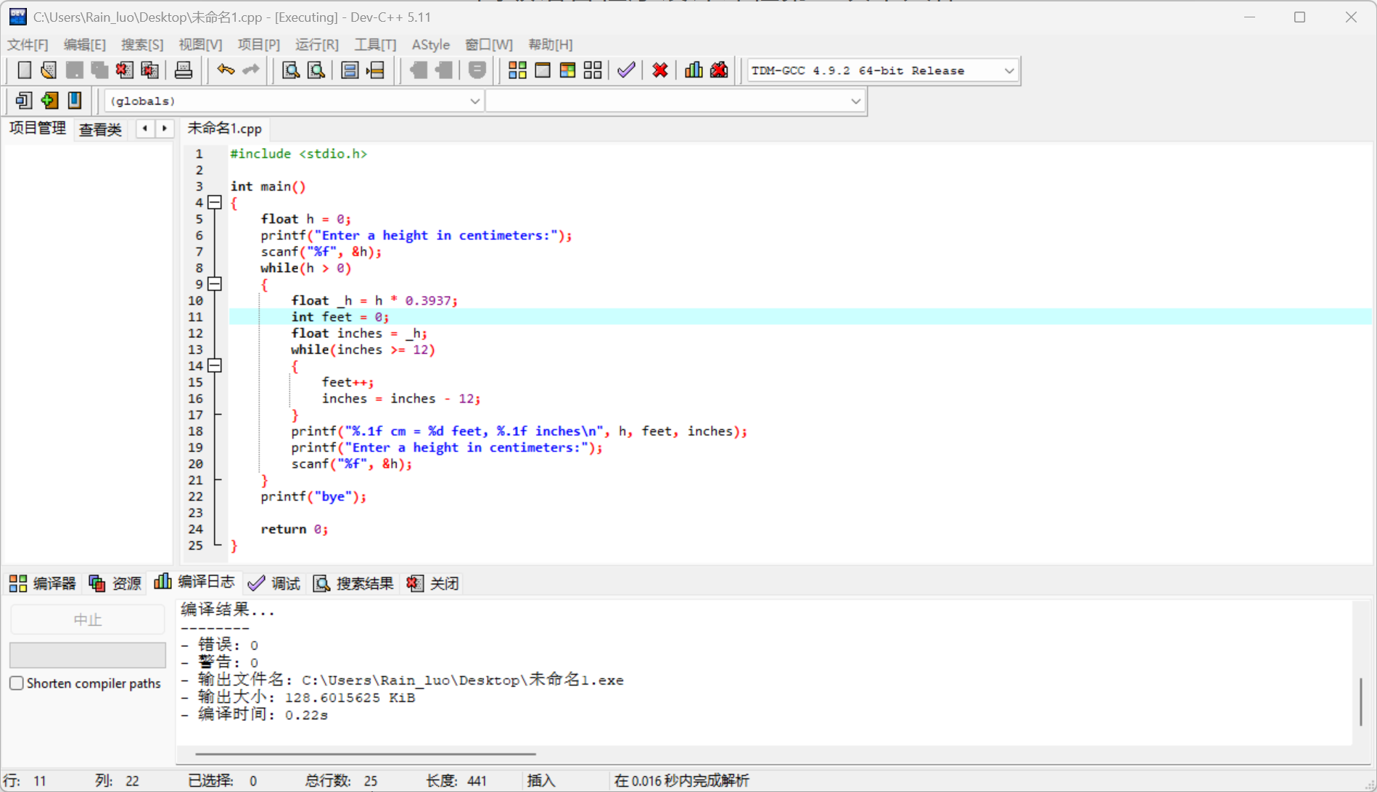Click the compile progress bar

pyautogui.click(x=88, y=655)
